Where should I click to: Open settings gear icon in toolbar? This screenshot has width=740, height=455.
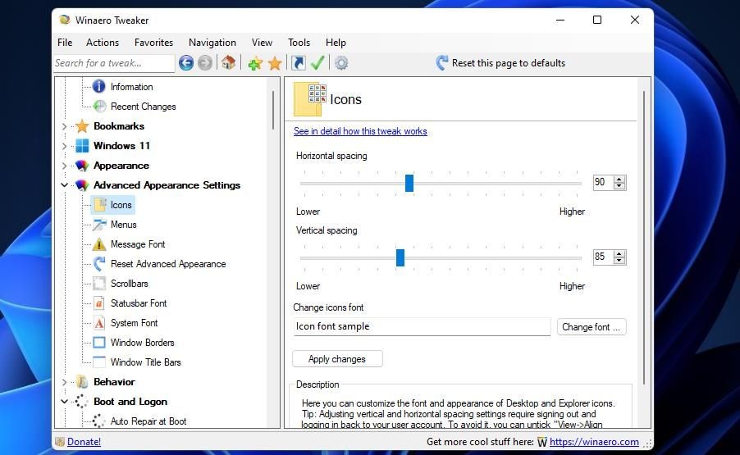pos(341,62)
